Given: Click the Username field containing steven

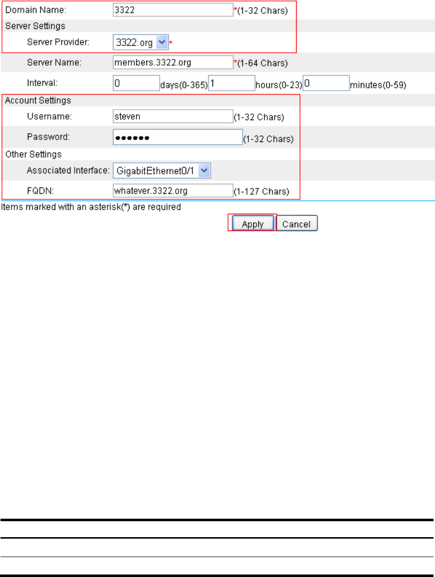Looking at the screenshot, I should 173,116.
